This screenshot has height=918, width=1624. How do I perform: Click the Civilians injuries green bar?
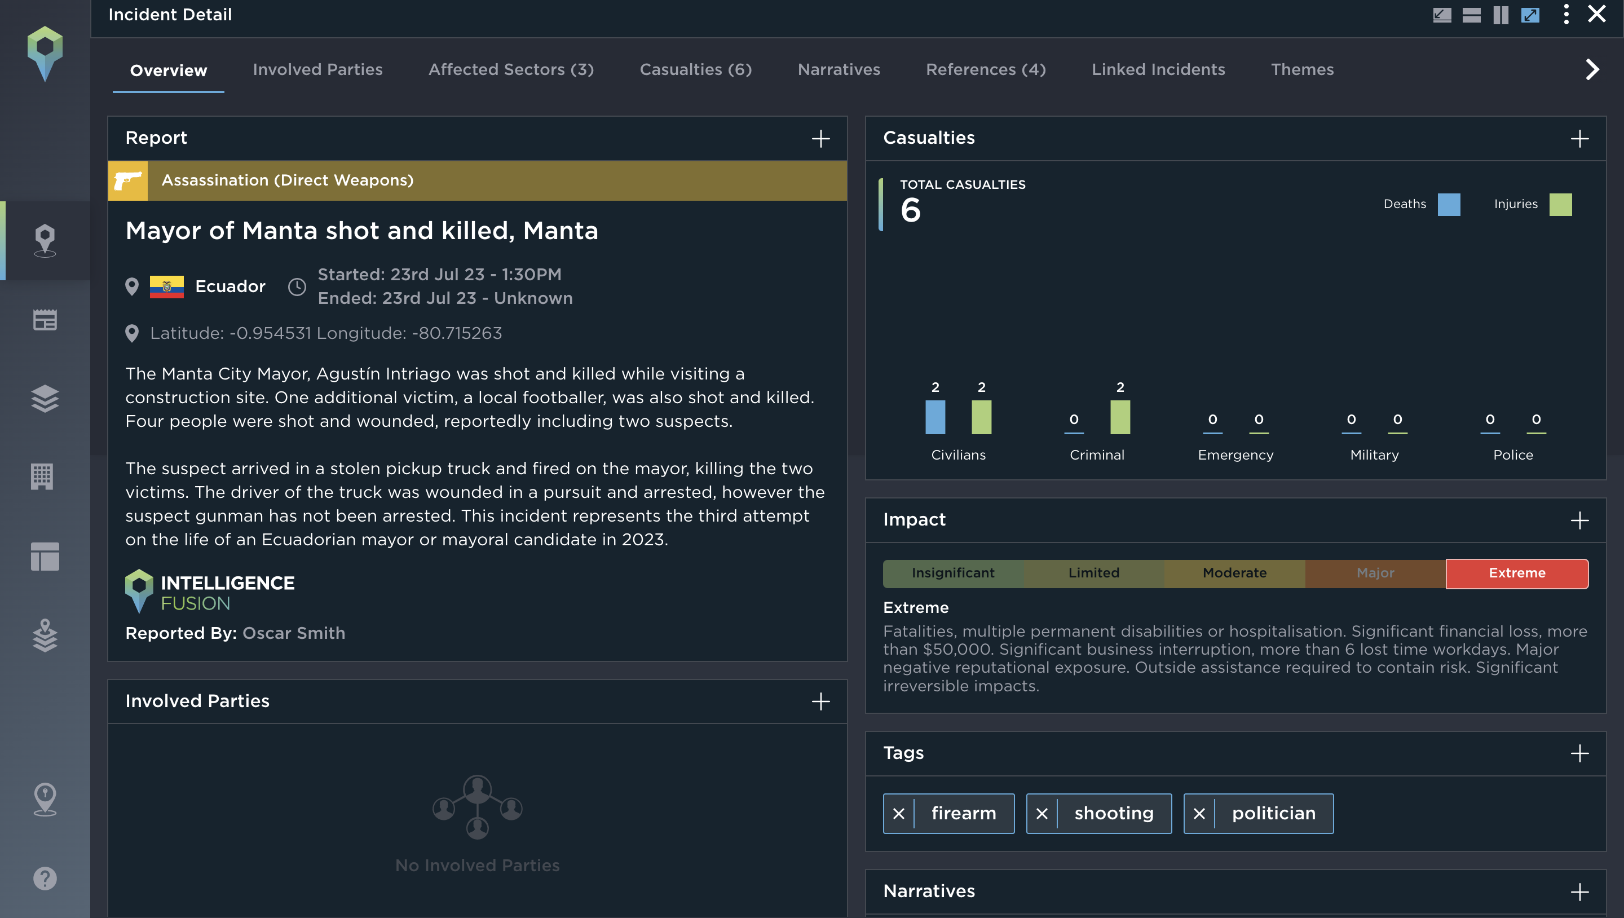coord(982,417)
